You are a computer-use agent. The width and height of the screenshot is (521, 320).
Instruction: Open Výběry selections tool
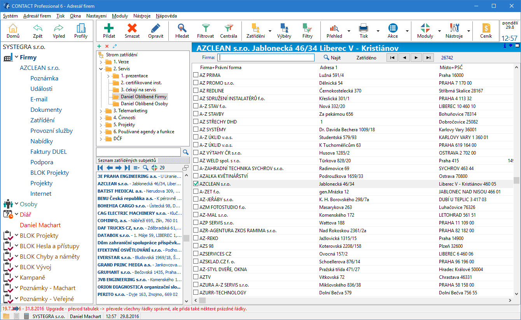(x=284, y=31)
